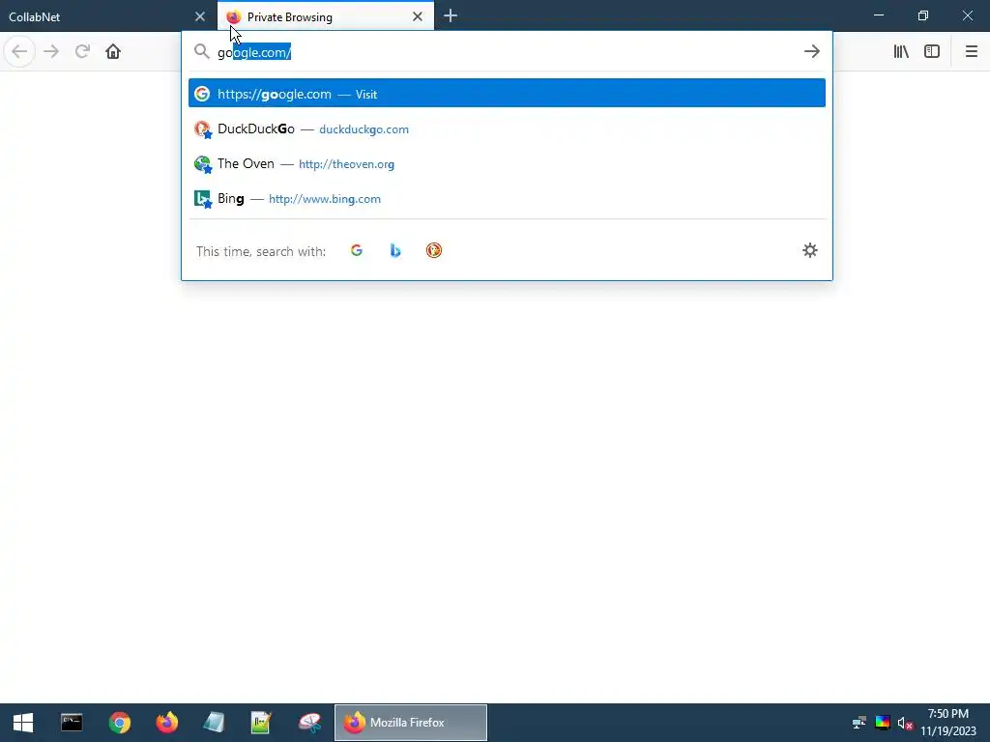Screen dimensions: 990x742
Task: Choose the DuckDuckGo bookmark suggestion
Action: click(x=507, y=128)
